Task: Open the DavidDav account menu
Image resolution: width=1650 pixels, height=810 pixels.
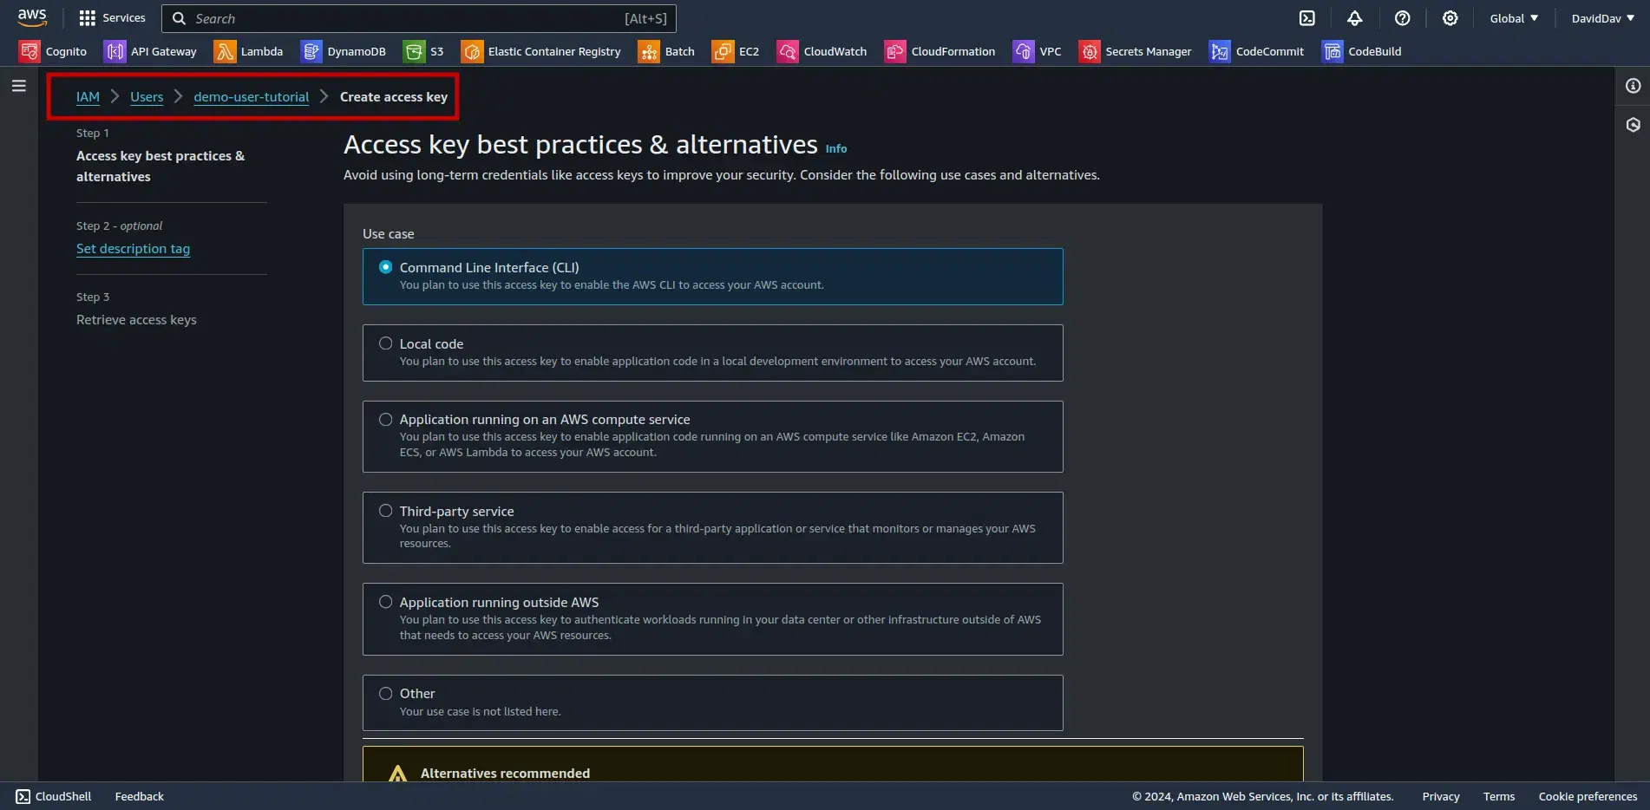Action: (1602, 18)
